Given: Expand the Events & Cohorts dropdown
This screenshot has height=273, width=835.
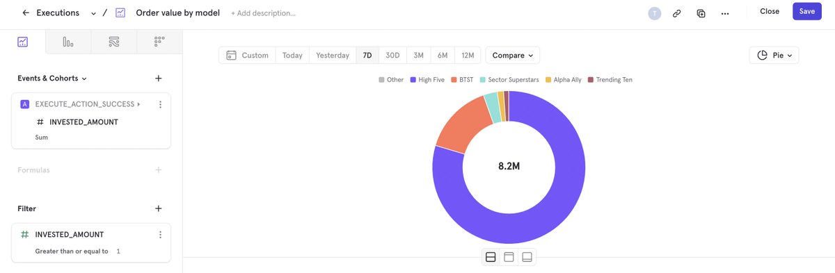Looking at the screenshot, I should click(x=52, y=78).
